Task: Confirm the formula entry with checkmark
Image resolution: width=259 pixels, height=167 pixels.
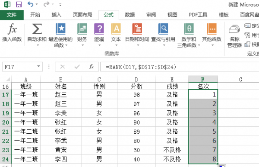Action: pyautogui.click(x=77, y=67)
